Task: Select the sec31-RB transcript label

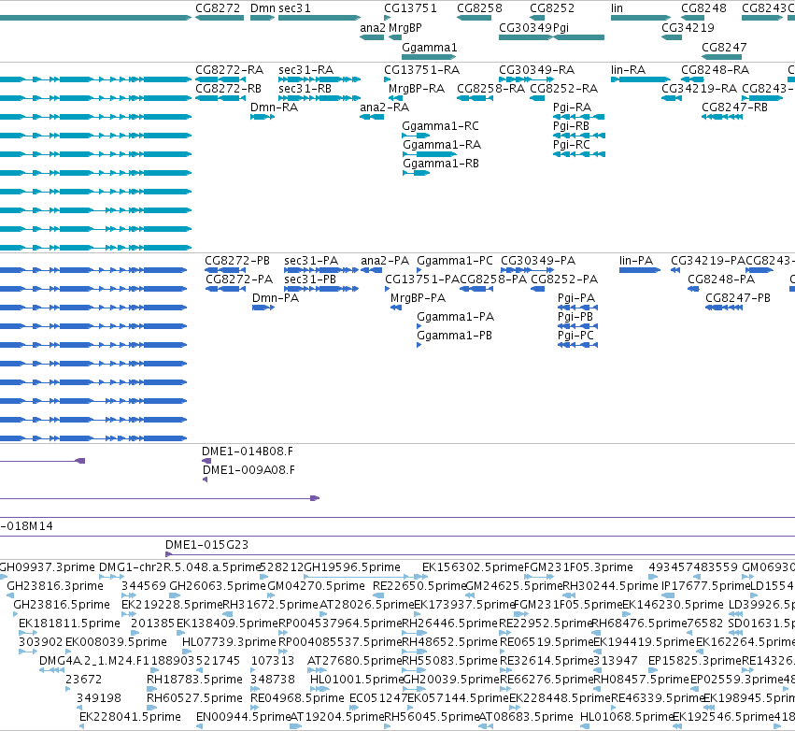Action: (x=305, y=89)
